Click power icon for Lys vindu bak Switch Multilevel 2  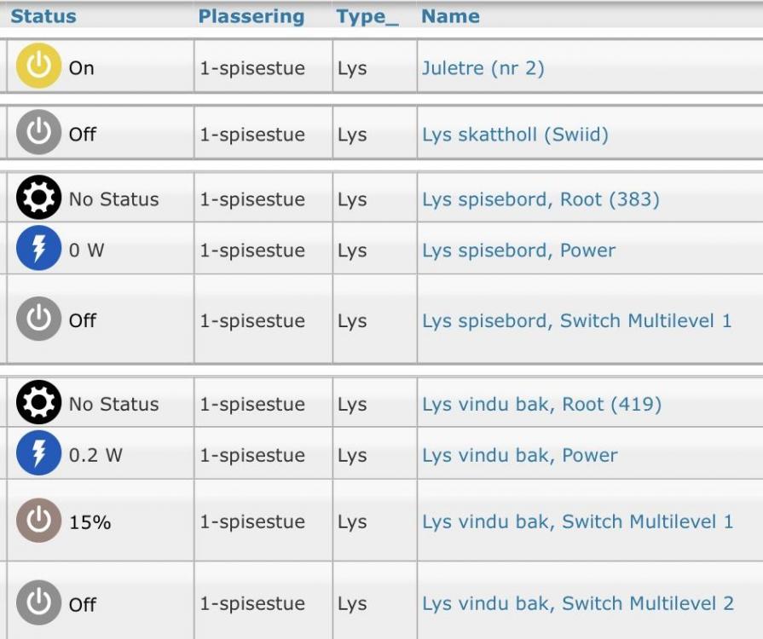38,603
